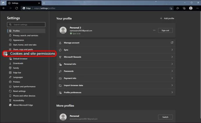Image resolution: width=201 pixels, height=123 pixels.
Task: Open the Accessibility settings section
Action: pyautogui.click(x=18, y=100)
